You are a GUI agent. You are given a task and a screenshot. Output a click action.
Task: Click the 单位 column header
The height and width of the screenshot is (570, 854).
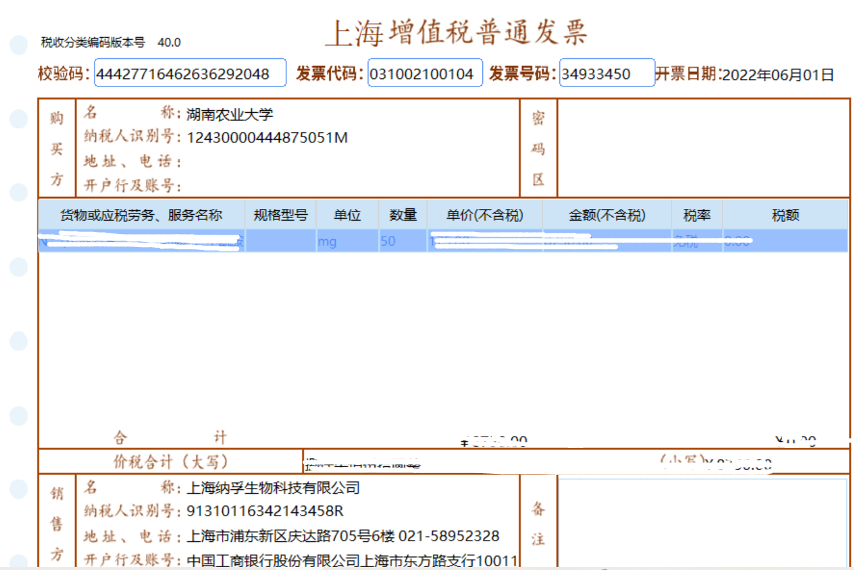[x=347, y=215]
